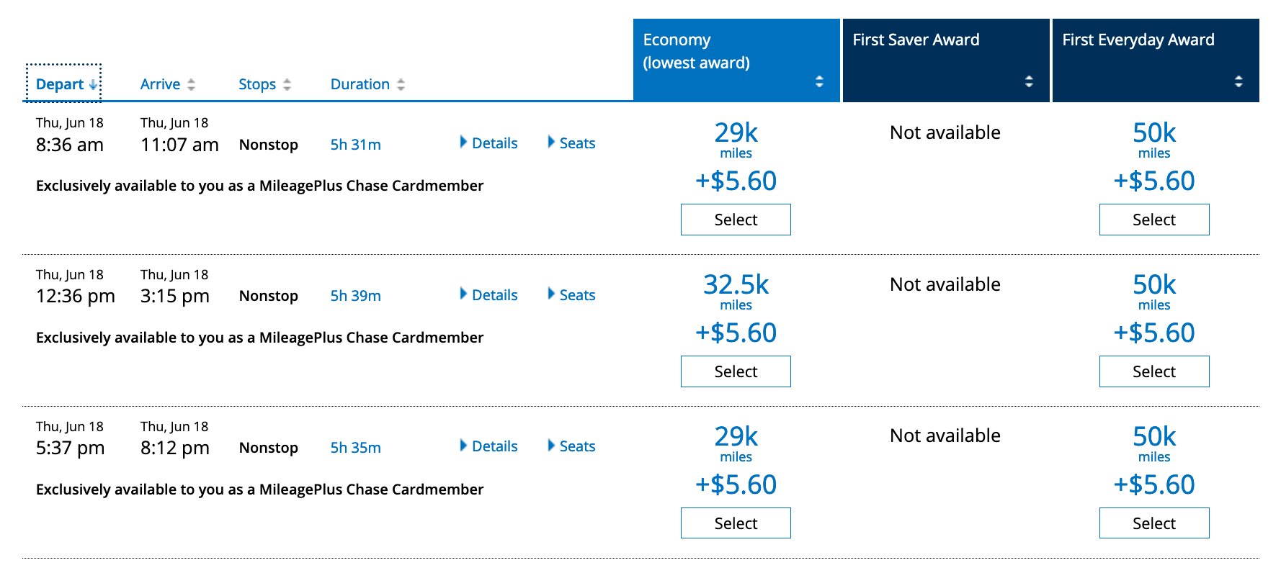Select 50k First Everyday for 12:36 pm flight
This screenshot has height=573, width=1281.
click(x=1154, y=371)
